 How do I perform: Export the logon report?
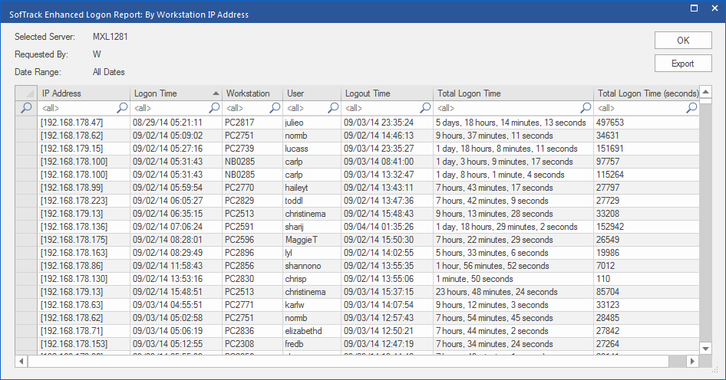pos(682,64)
